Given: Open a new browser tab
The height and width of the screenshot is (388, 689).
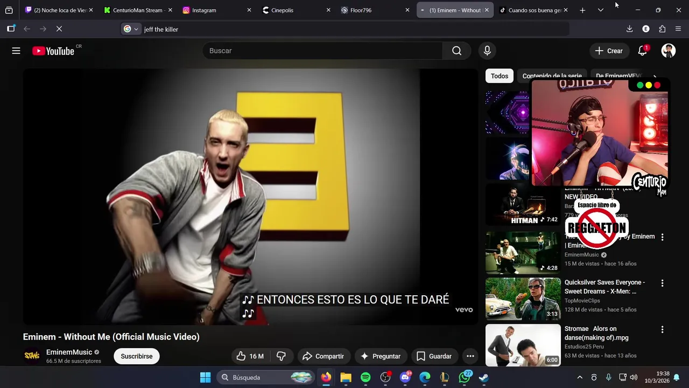Looking at the screenshot, I should coord(582,10).
